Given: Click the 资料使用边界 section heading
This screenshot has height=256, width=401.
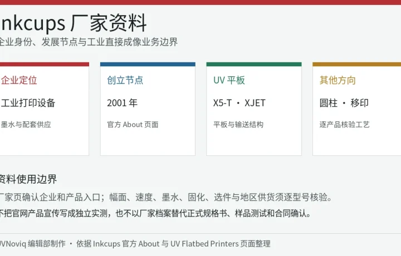Looking at the screenshot, I should [28, 179].
